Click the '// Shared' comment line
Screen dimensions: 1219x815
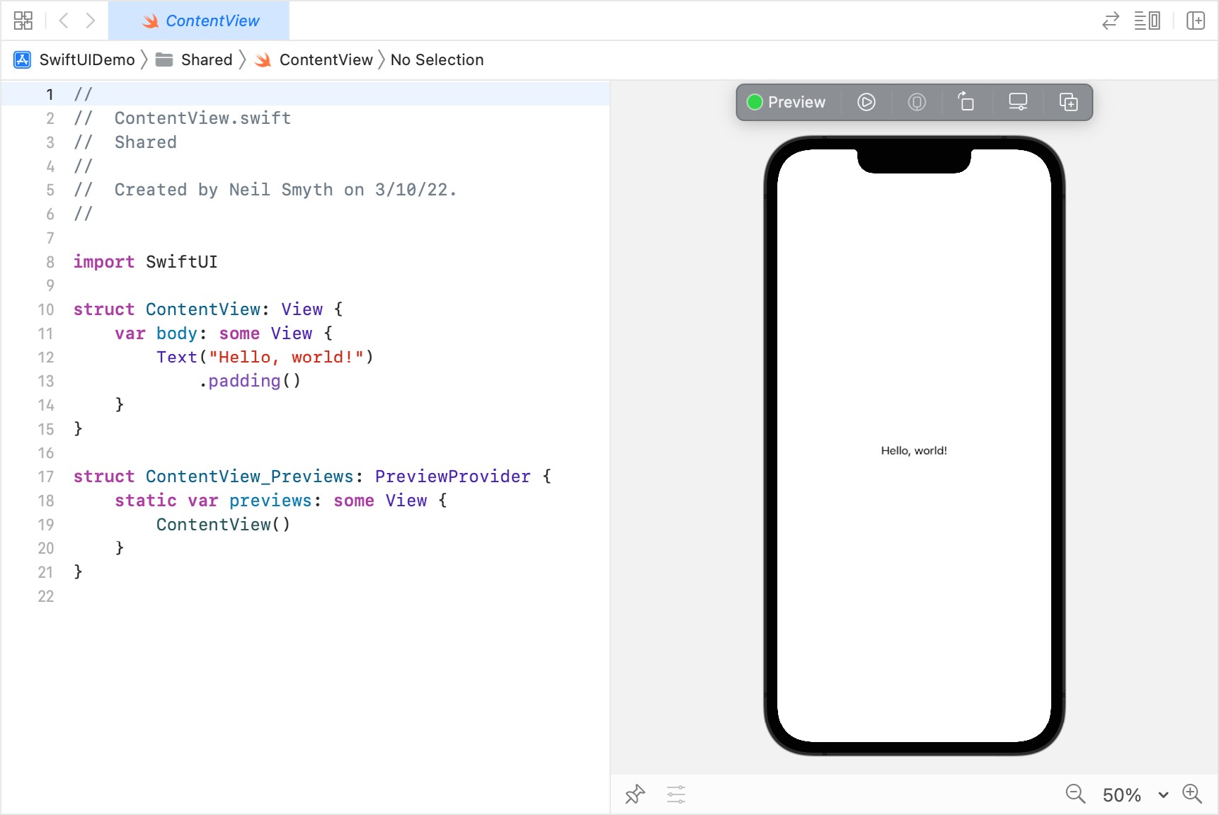(125, 142)
